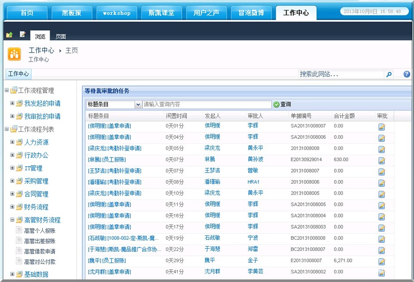
Task: Click the 搜索此网站 search field
Action: pyautogui.click(x=341, y=74)
